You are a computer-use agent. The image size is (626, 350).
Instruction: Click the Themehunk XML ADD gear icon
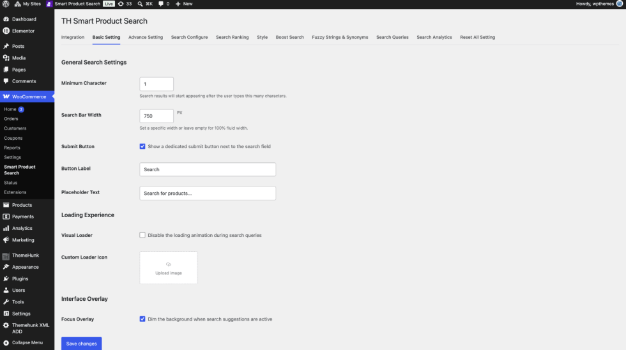(6, 325)
